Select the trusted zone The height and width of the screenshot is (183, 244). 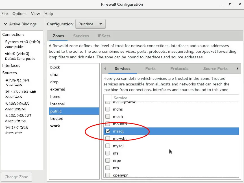click(57, 118)
